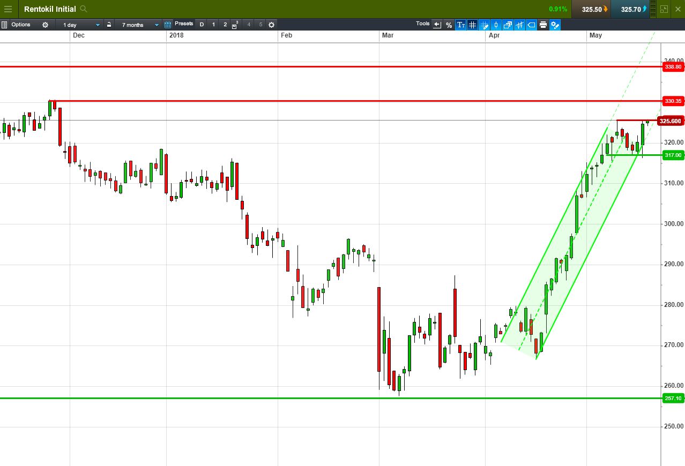The image size is (685, 466).
Task: Click the market depth ladder icon
Action: 653,9
